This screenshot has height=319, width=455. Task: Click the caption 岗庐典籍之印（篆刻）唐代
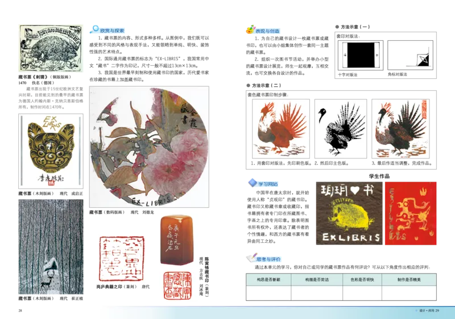point(123,287)
